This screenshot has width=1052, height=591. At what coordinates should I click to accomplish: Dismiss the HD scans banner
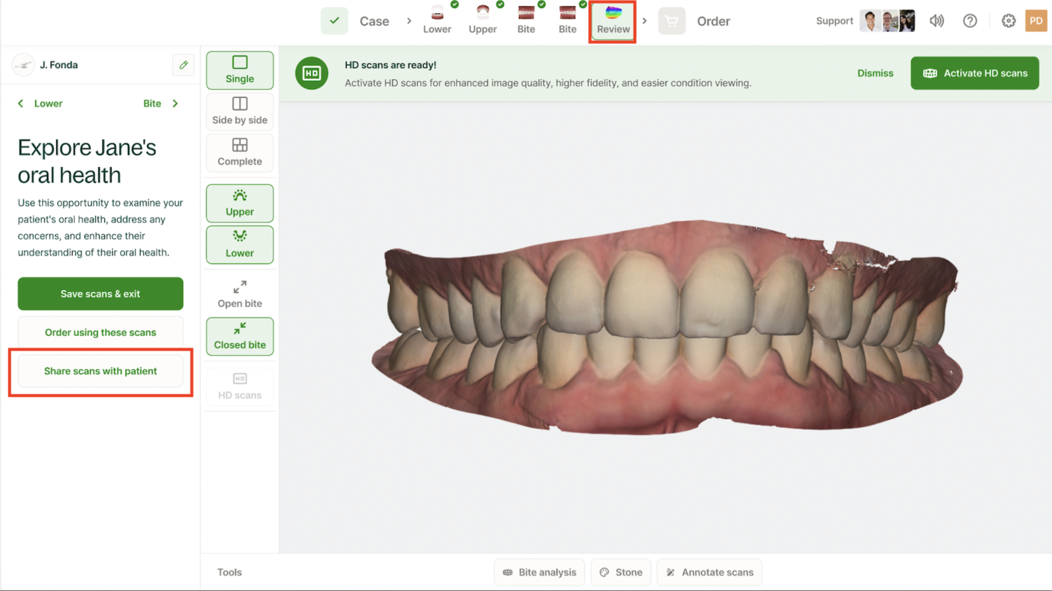[875, 73]
